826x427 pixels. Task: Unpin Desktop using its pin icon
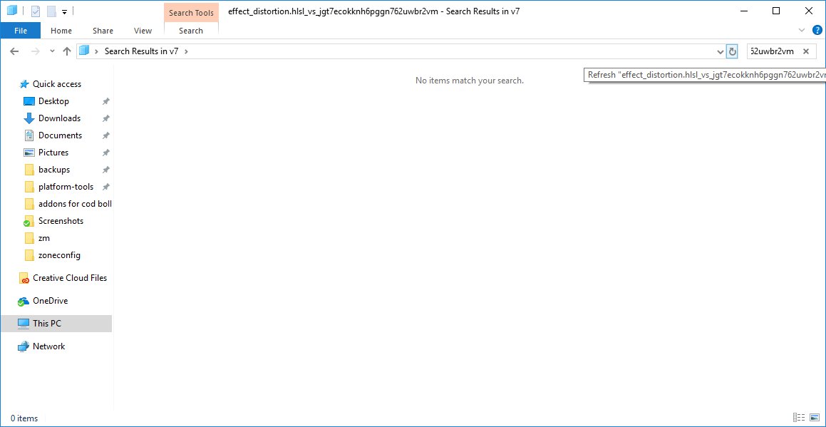click(x=106, y=101)
